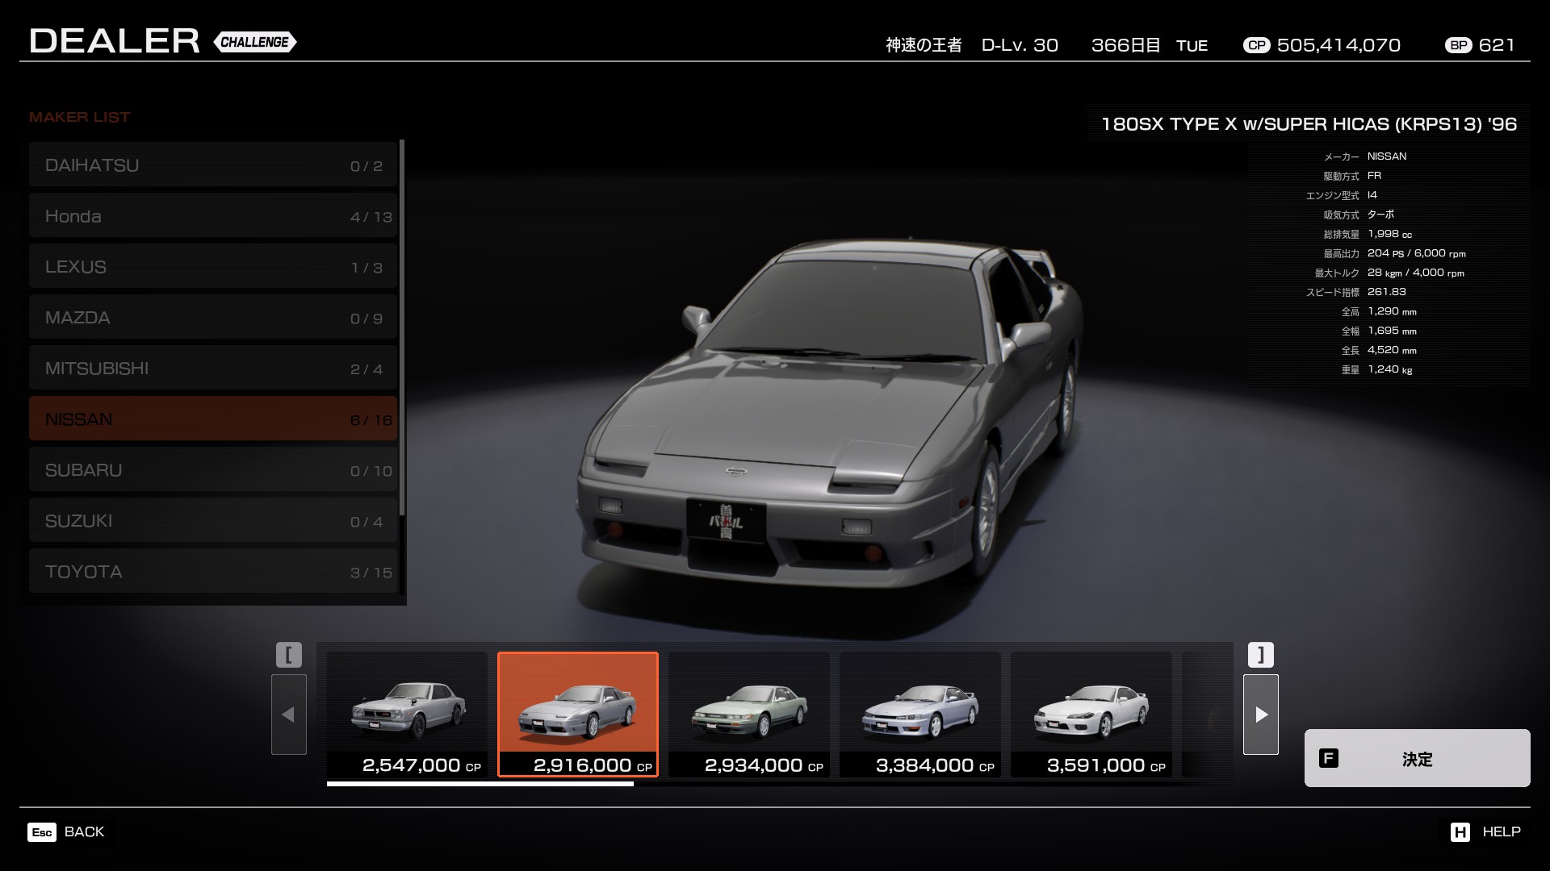
Task: Click the H help key icon
Action: coord(1460,832)
